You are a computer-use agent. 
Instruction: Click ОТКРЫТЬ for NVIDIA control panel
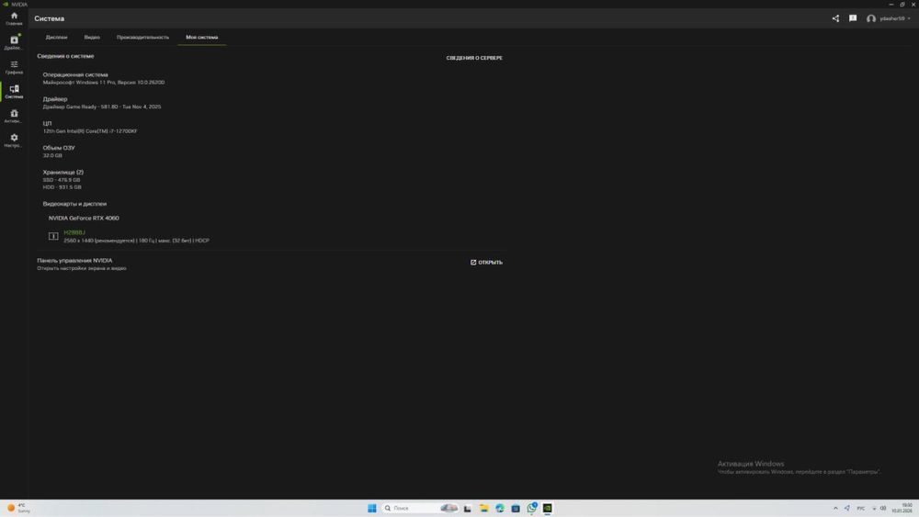tap(486, 263)
